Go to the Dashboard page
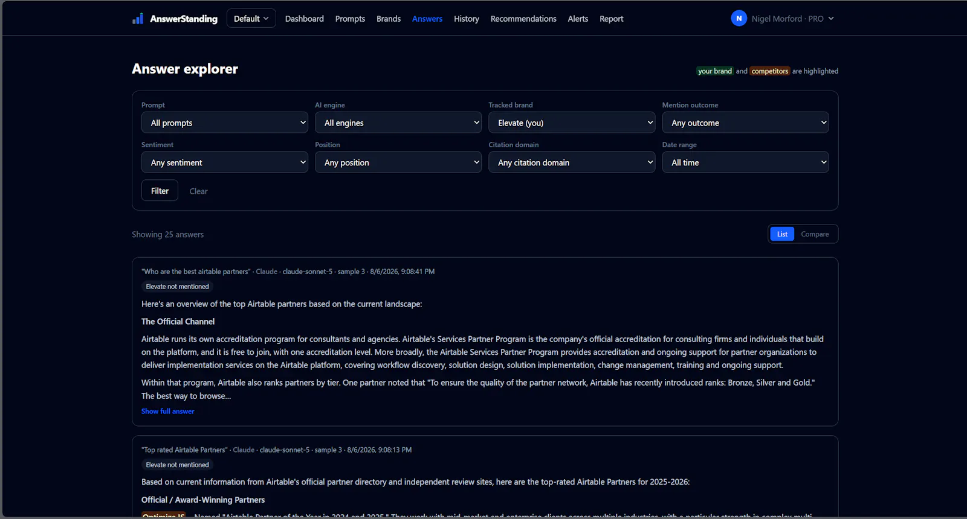 (305, 19)
